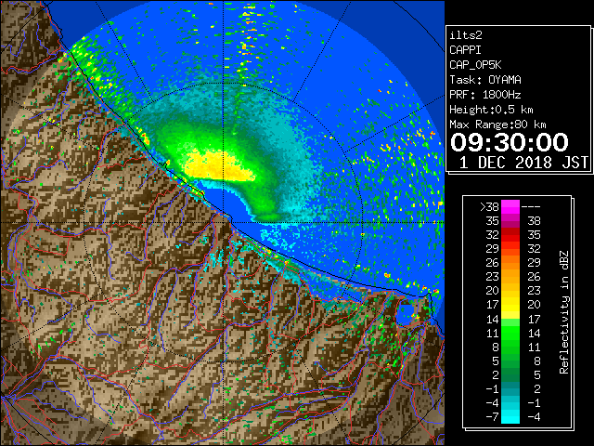594x446 pixels.
Task: Click the 'ilts2' label in info box
Action: (466, 35)
